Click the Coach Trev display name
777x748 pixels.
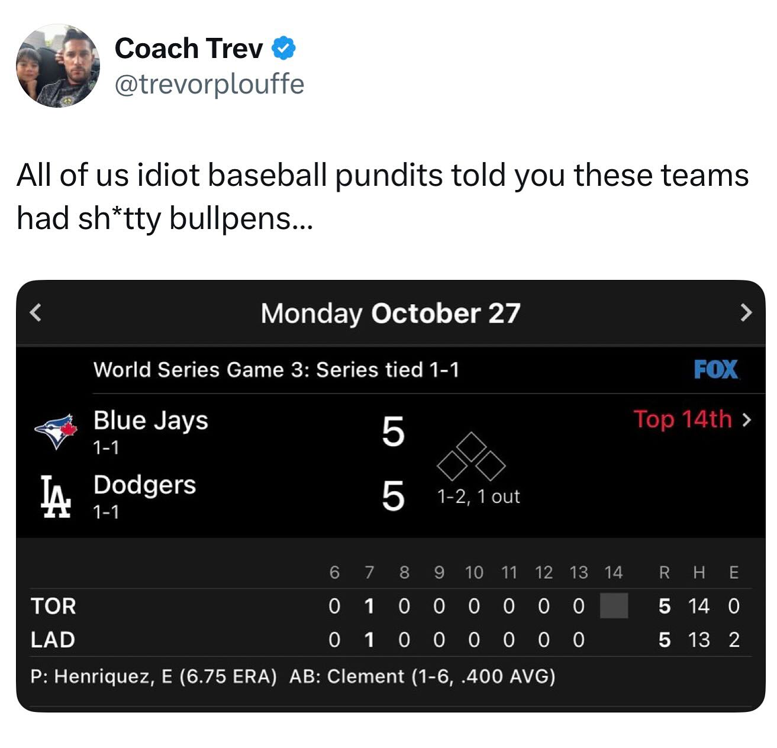tap(188, 49)
